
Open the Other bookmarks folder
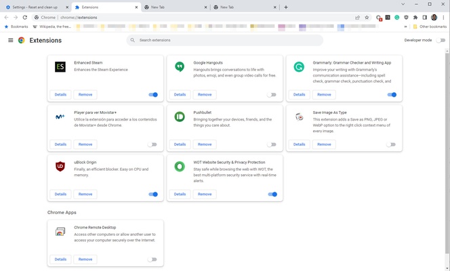click(430, 26)
